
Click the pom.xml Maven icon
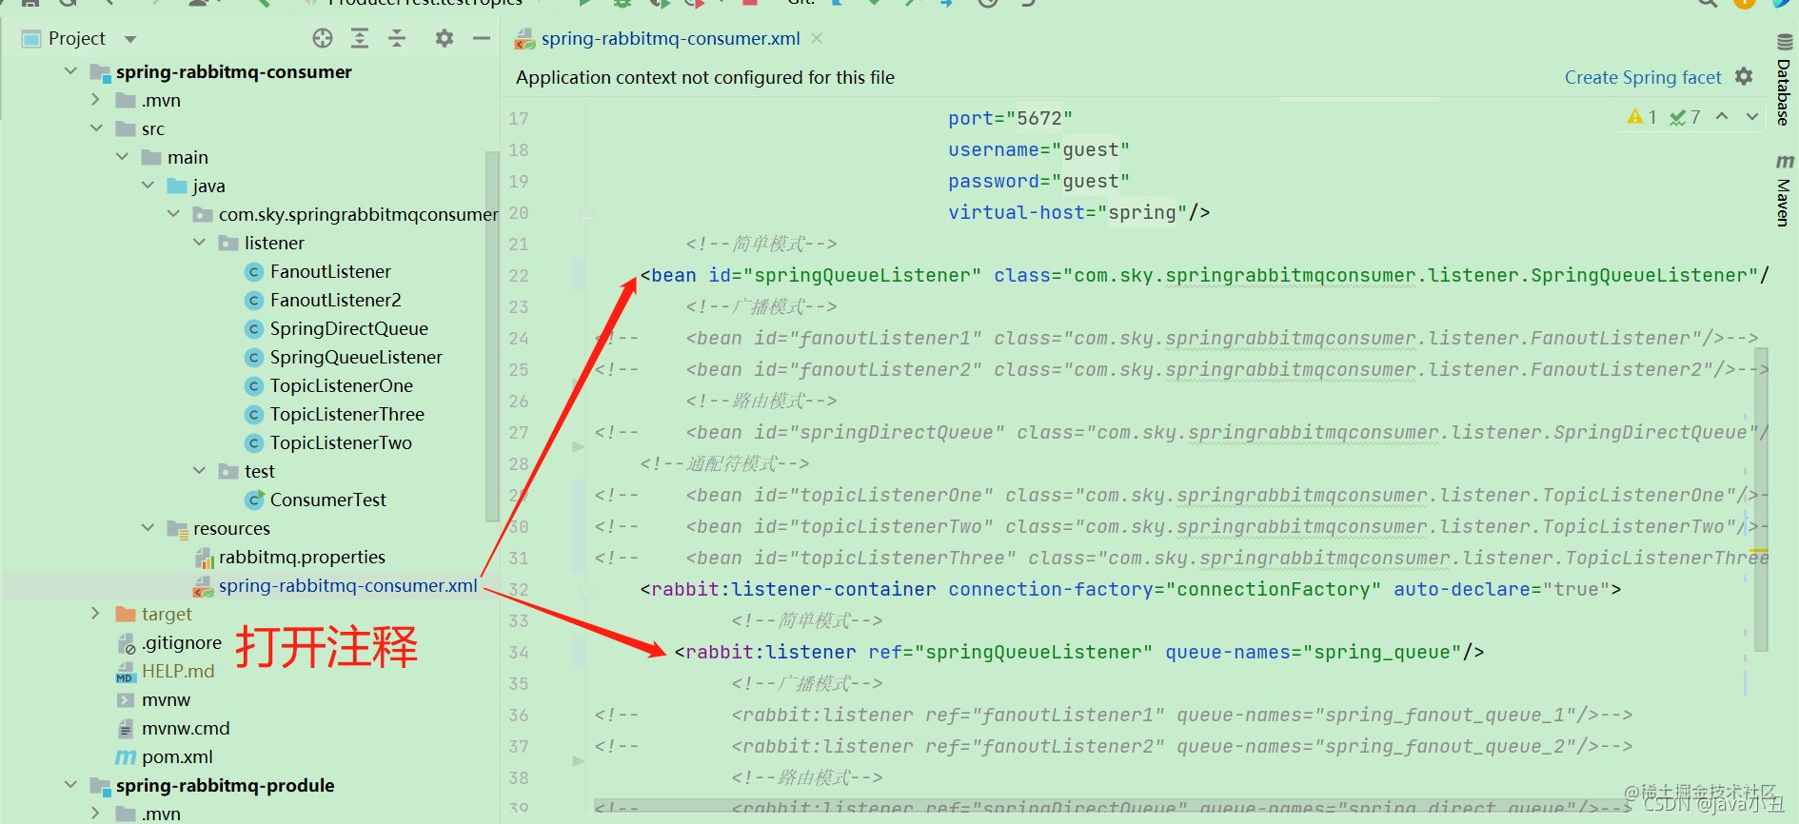[126, 757]
